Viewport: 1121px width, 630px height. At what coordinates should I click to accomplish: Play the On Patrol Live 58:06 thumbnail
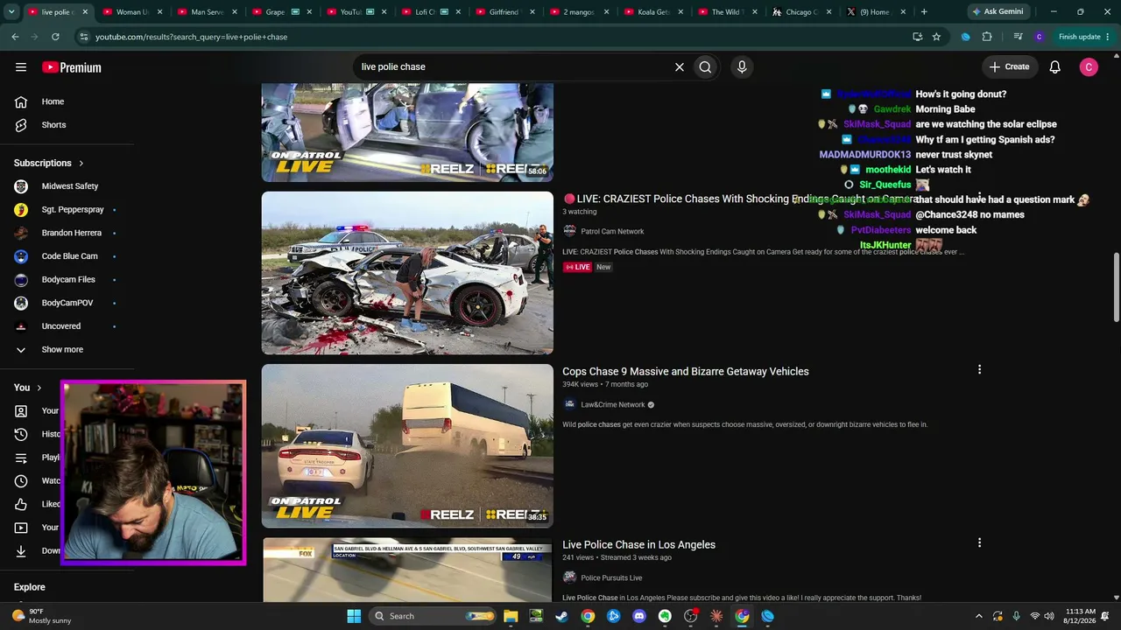(x=407, y=132)
